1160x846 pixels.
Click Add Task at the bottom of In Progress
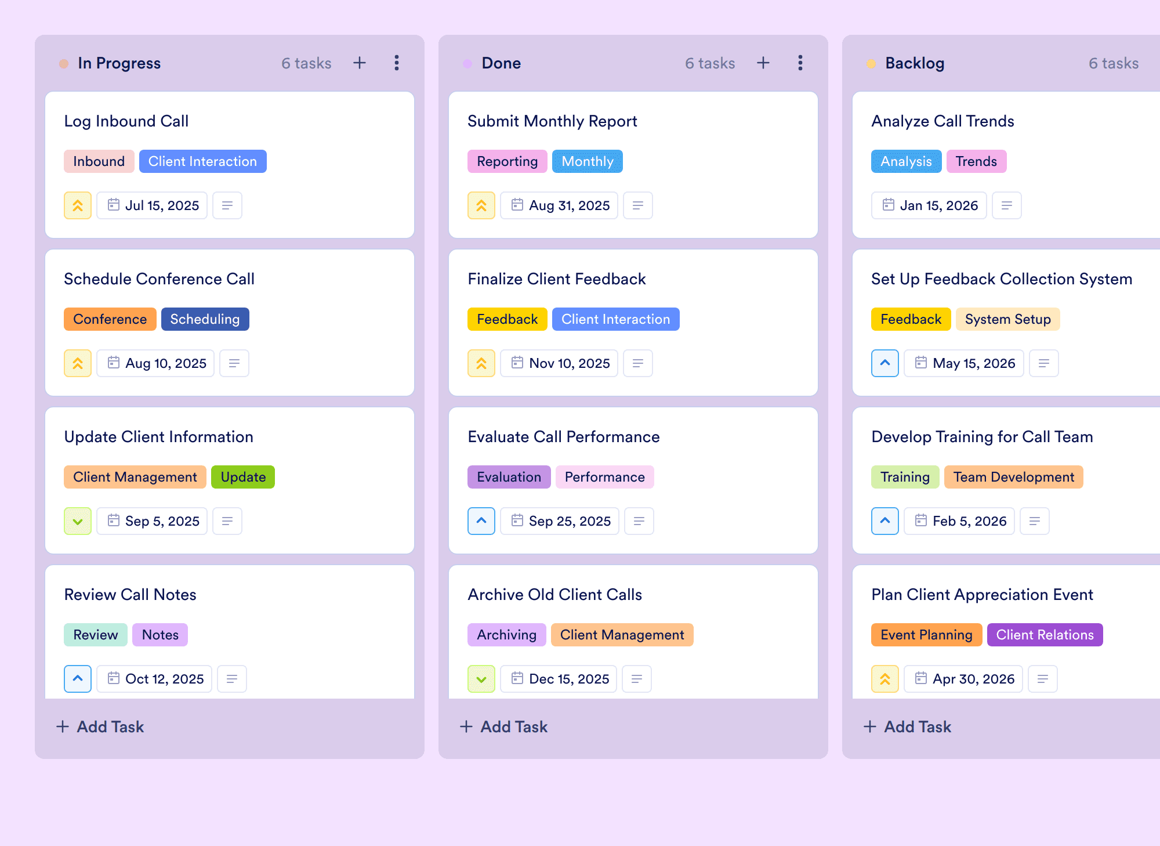100,726
